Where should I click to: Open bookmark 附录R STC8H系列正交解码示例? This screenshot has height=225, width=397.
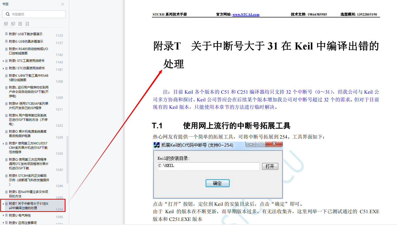pyautogui.click(x=29, y=180)
